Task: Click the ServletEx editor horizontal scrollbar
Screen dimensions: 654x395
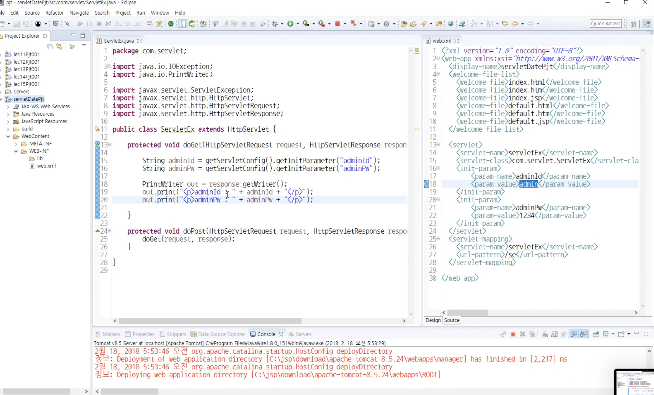Action: (x=210, y=321)
